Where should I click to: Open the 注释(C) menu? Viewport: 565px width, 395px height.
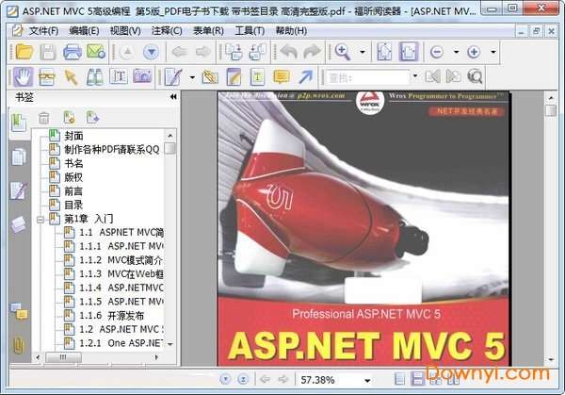(x=167, y=31)
